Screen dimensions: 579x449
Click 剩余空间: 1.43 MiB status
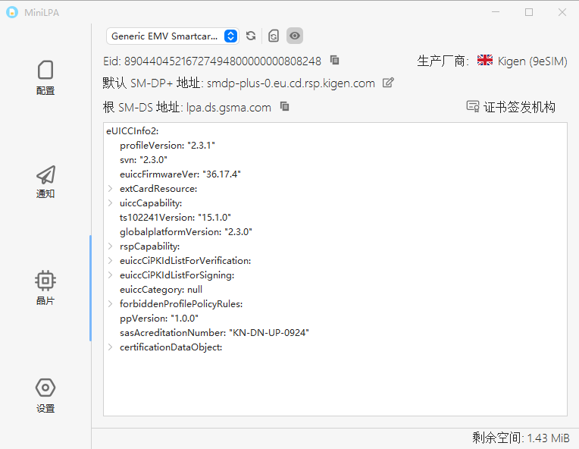pyautogui.click(x=521, y=438)
